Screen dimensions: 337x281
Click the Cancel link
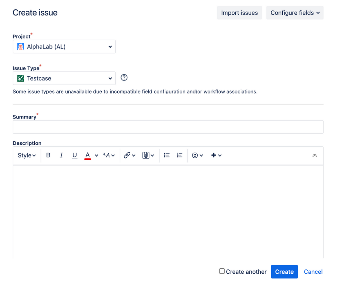tap(313, 272)
